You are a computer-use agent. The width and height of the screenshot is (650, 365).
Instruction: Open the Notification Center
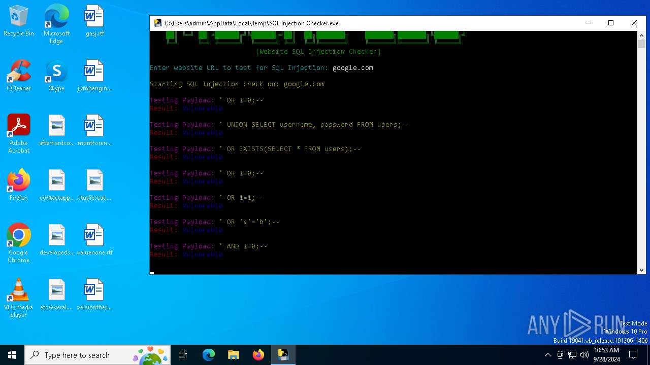click(633, 355)
